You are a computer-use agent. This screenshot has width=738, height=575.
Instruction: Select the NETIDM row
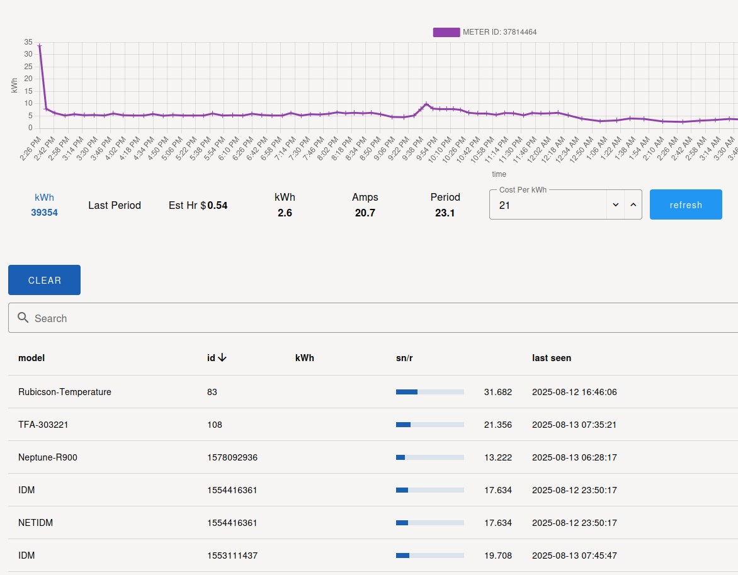373,523
